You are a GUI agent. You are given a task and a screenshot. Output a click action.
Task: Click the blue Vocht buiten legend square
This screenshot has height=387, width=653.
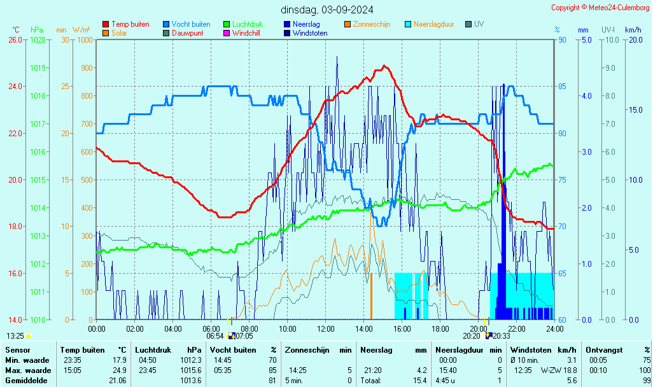tap(166, 24)
